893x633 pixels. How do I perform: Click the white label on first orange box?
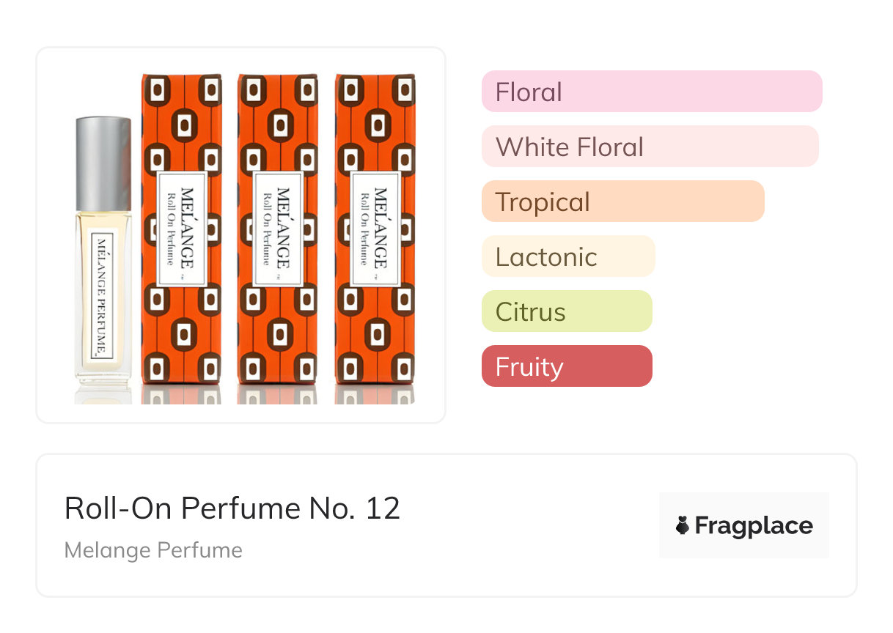tap(182, 229)
